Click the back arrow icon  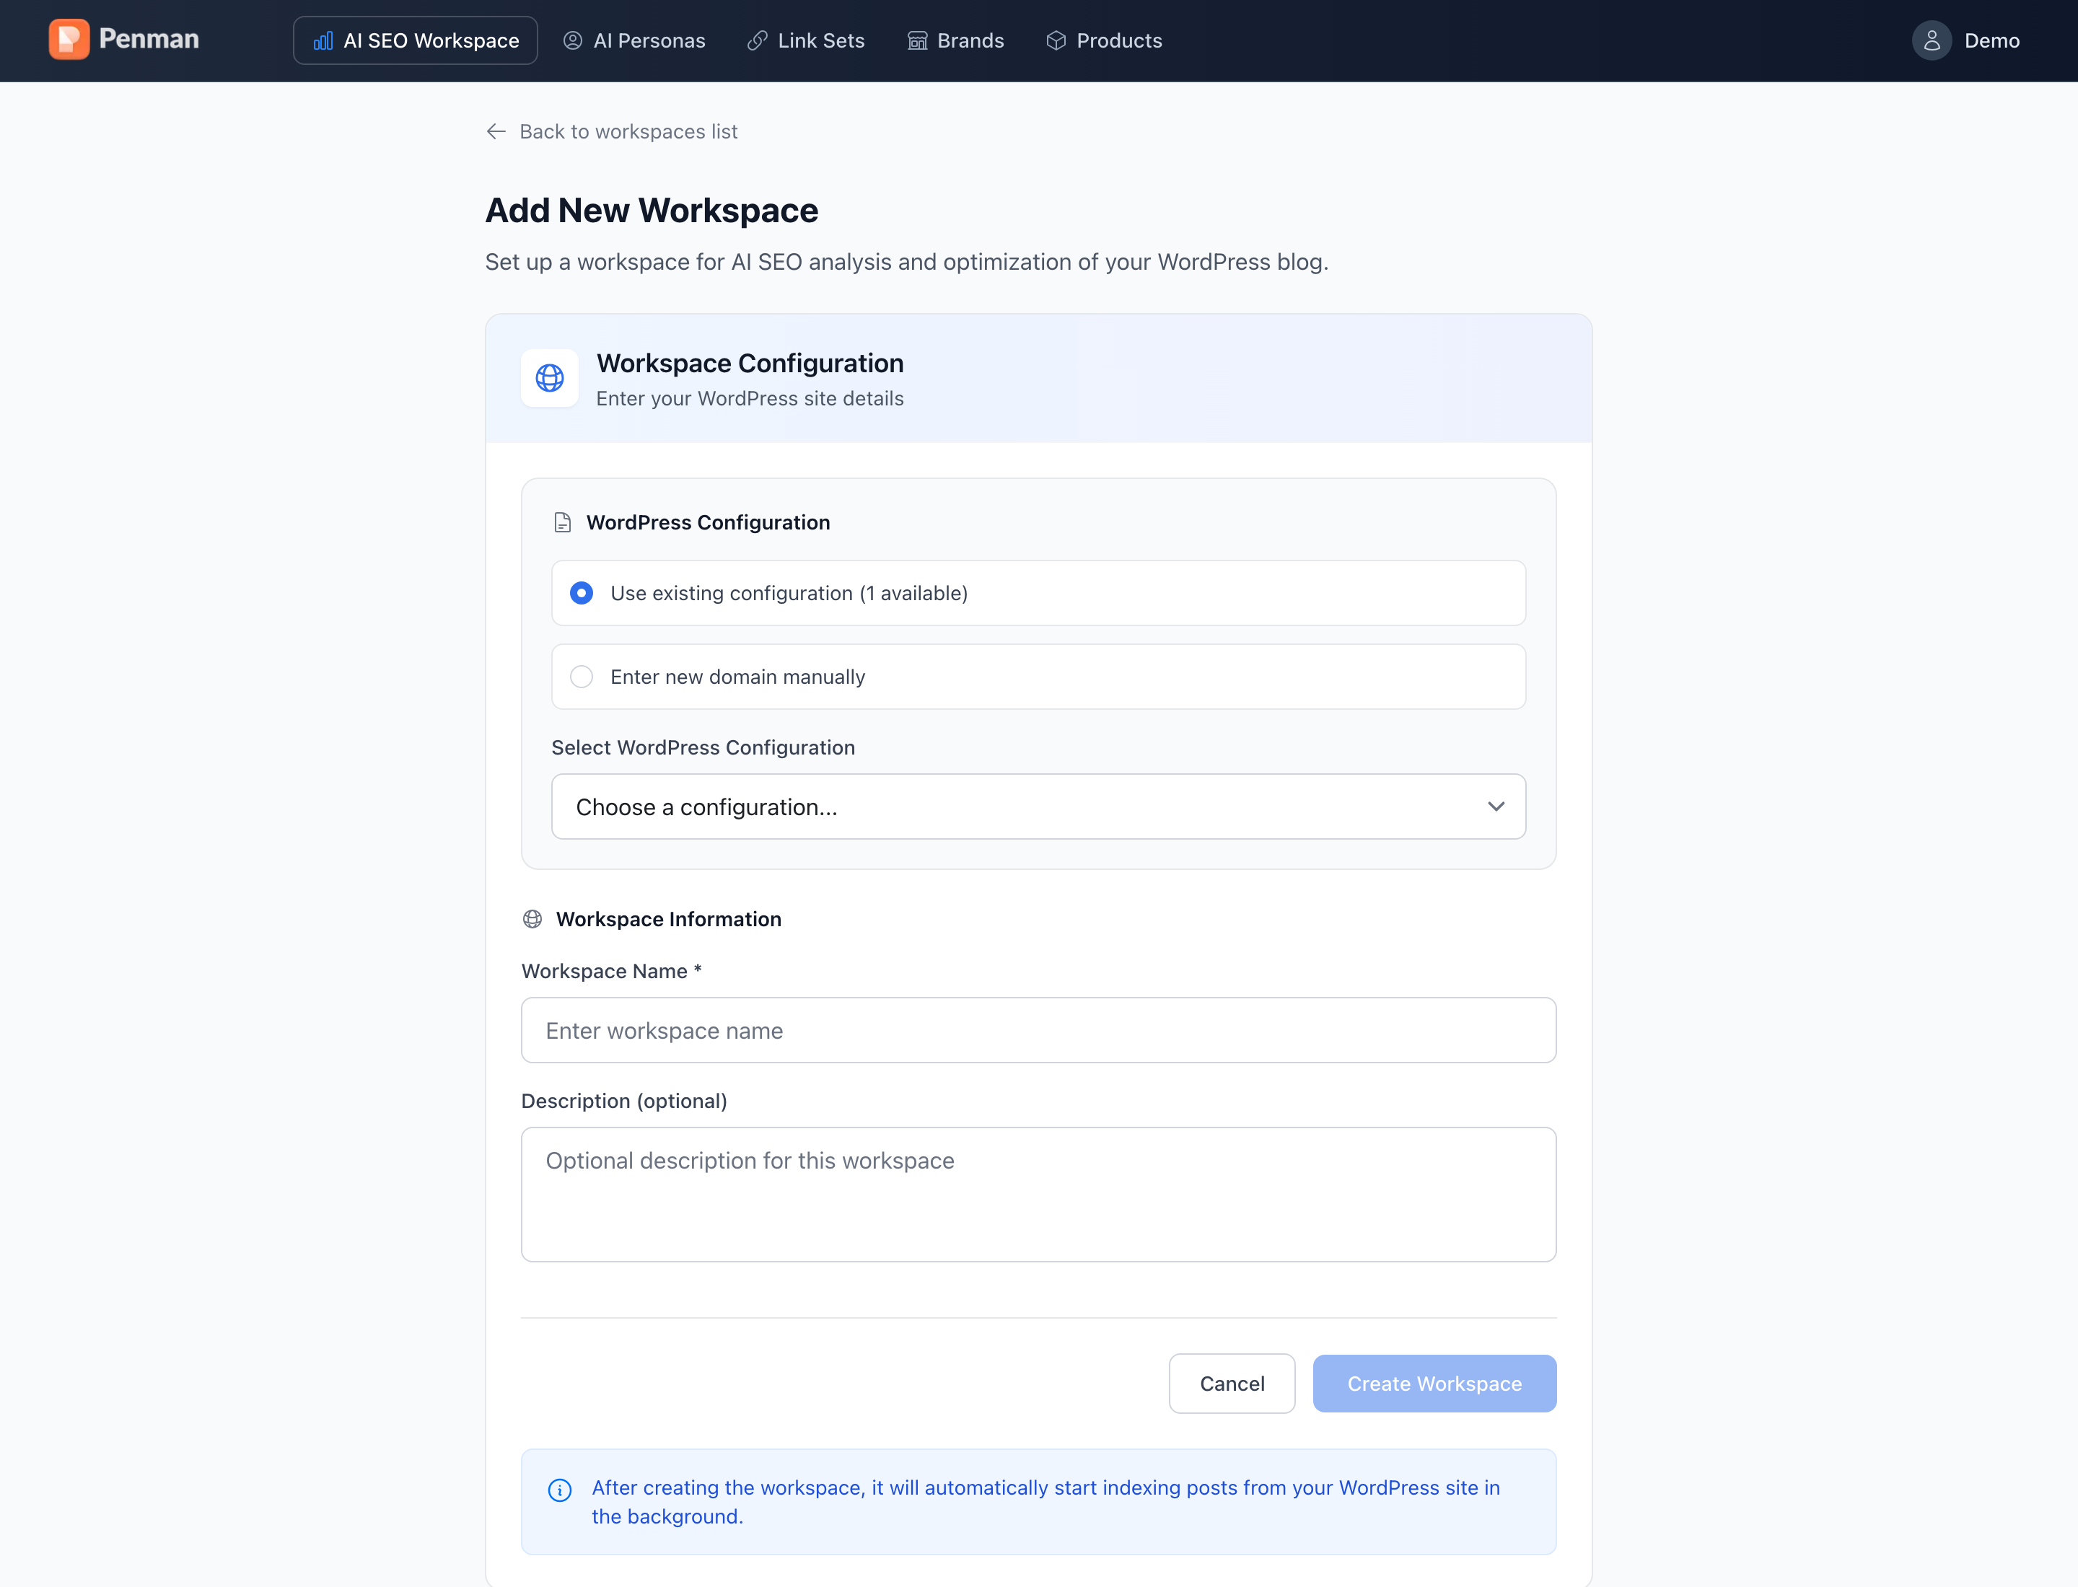[x=496, y=131]
